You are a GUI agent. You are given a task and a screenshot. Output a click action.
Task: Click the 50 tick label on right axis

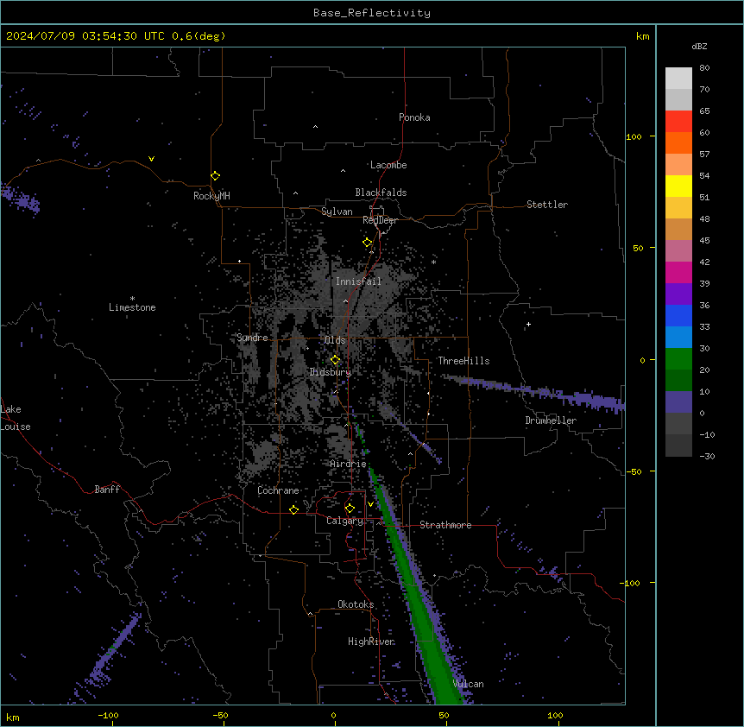click(638, 248)
